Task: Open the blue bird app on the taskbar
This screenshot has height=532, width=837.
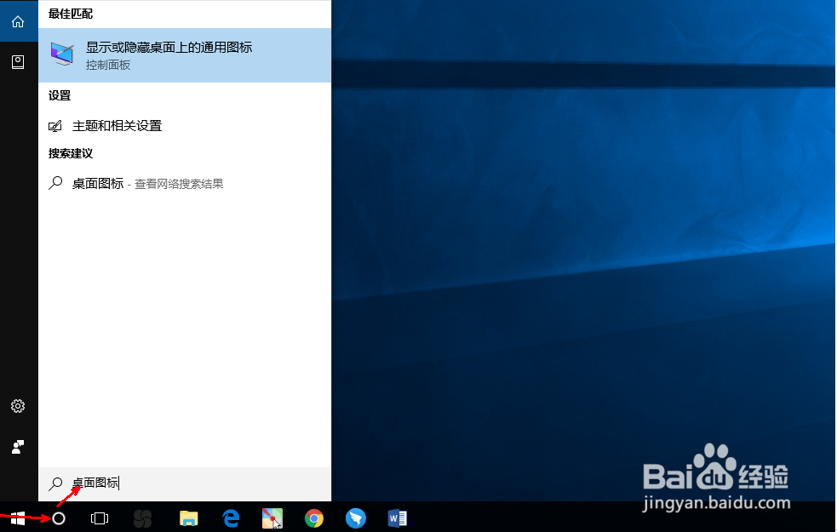Action: 356,518
